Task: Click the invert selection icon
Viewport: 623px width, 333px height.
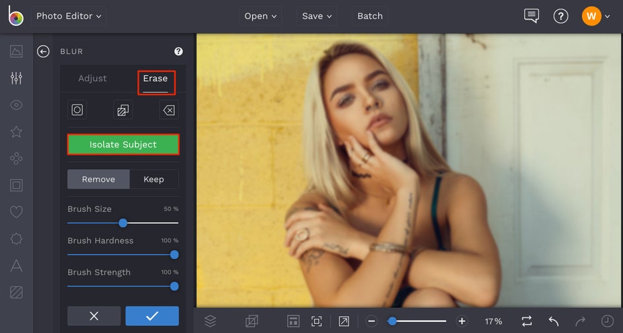Action: (x=123, y=110)
